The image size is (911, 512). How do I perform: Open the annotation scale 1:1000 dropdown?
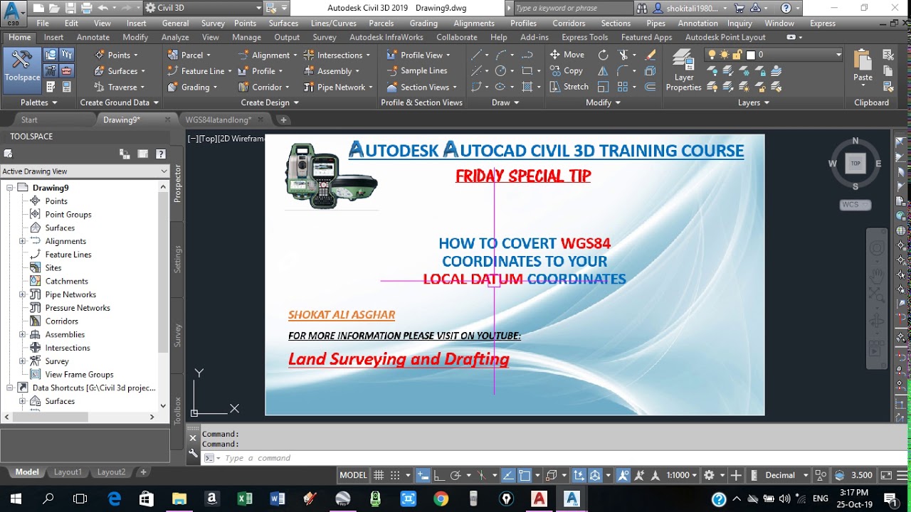click(x=681, y=475)
